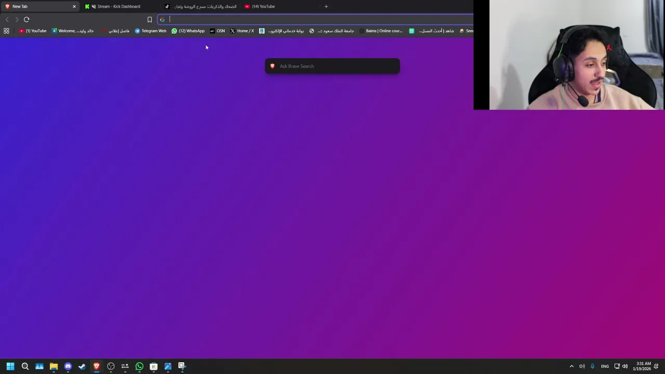Open the Telegram Web bookmark

coord(151,31)
